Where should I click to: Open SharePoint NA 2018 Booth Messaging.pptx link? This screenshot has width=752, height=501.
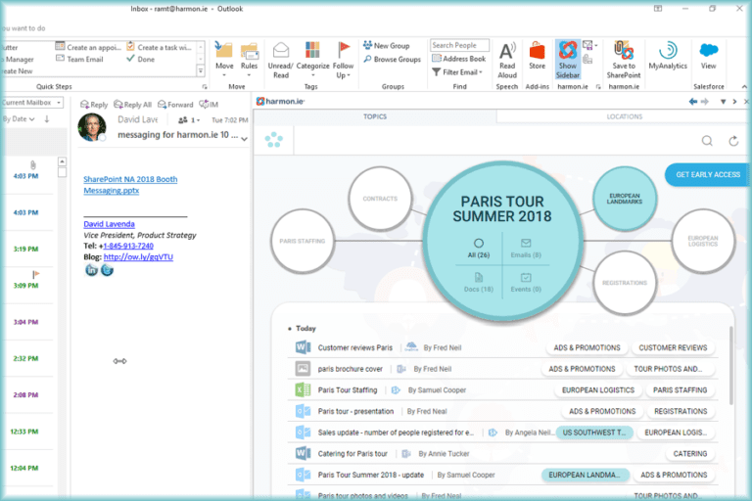[x=130, y=185]
